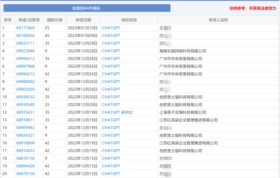Viewport: 280px width, 178px height.
Task: Open registration number 68930580
Action: [x=25, y=105]
